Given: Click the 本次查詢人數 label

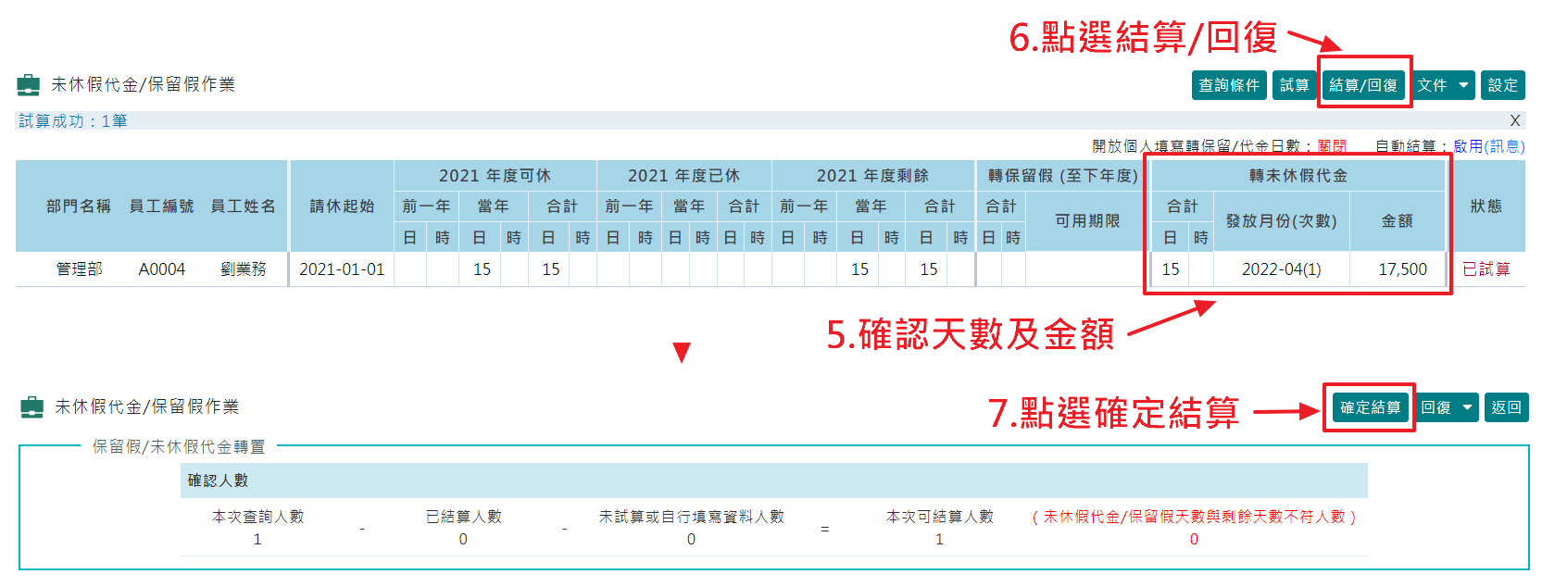Looking at the screenshot, I should tap(257, 517).
